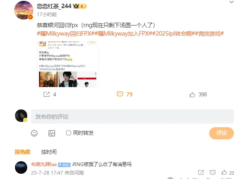Select the 按热度 sorting tab
This screenshot has width=240, height=179.
pyautogui.click(x=22, y=152)
